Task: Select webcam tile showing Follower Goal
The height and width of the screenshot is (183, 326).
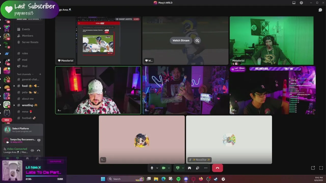Action: (273, 90)
